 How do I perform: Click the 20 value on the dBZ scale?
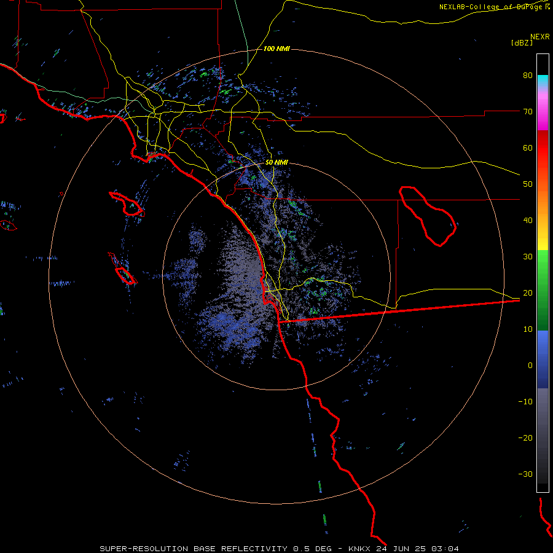528,293
